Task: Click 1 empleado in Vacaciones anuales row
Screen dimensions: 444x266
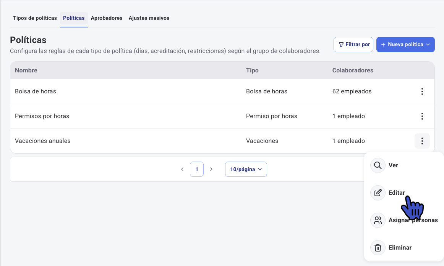Action: coord(348,141)
